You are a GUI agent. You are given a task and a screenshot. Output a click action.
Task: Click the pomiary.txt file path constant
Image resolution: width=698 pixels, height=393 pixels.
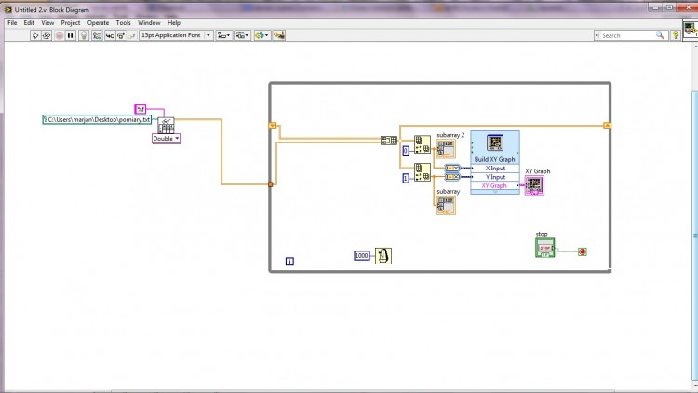click(x=97, y=119)
